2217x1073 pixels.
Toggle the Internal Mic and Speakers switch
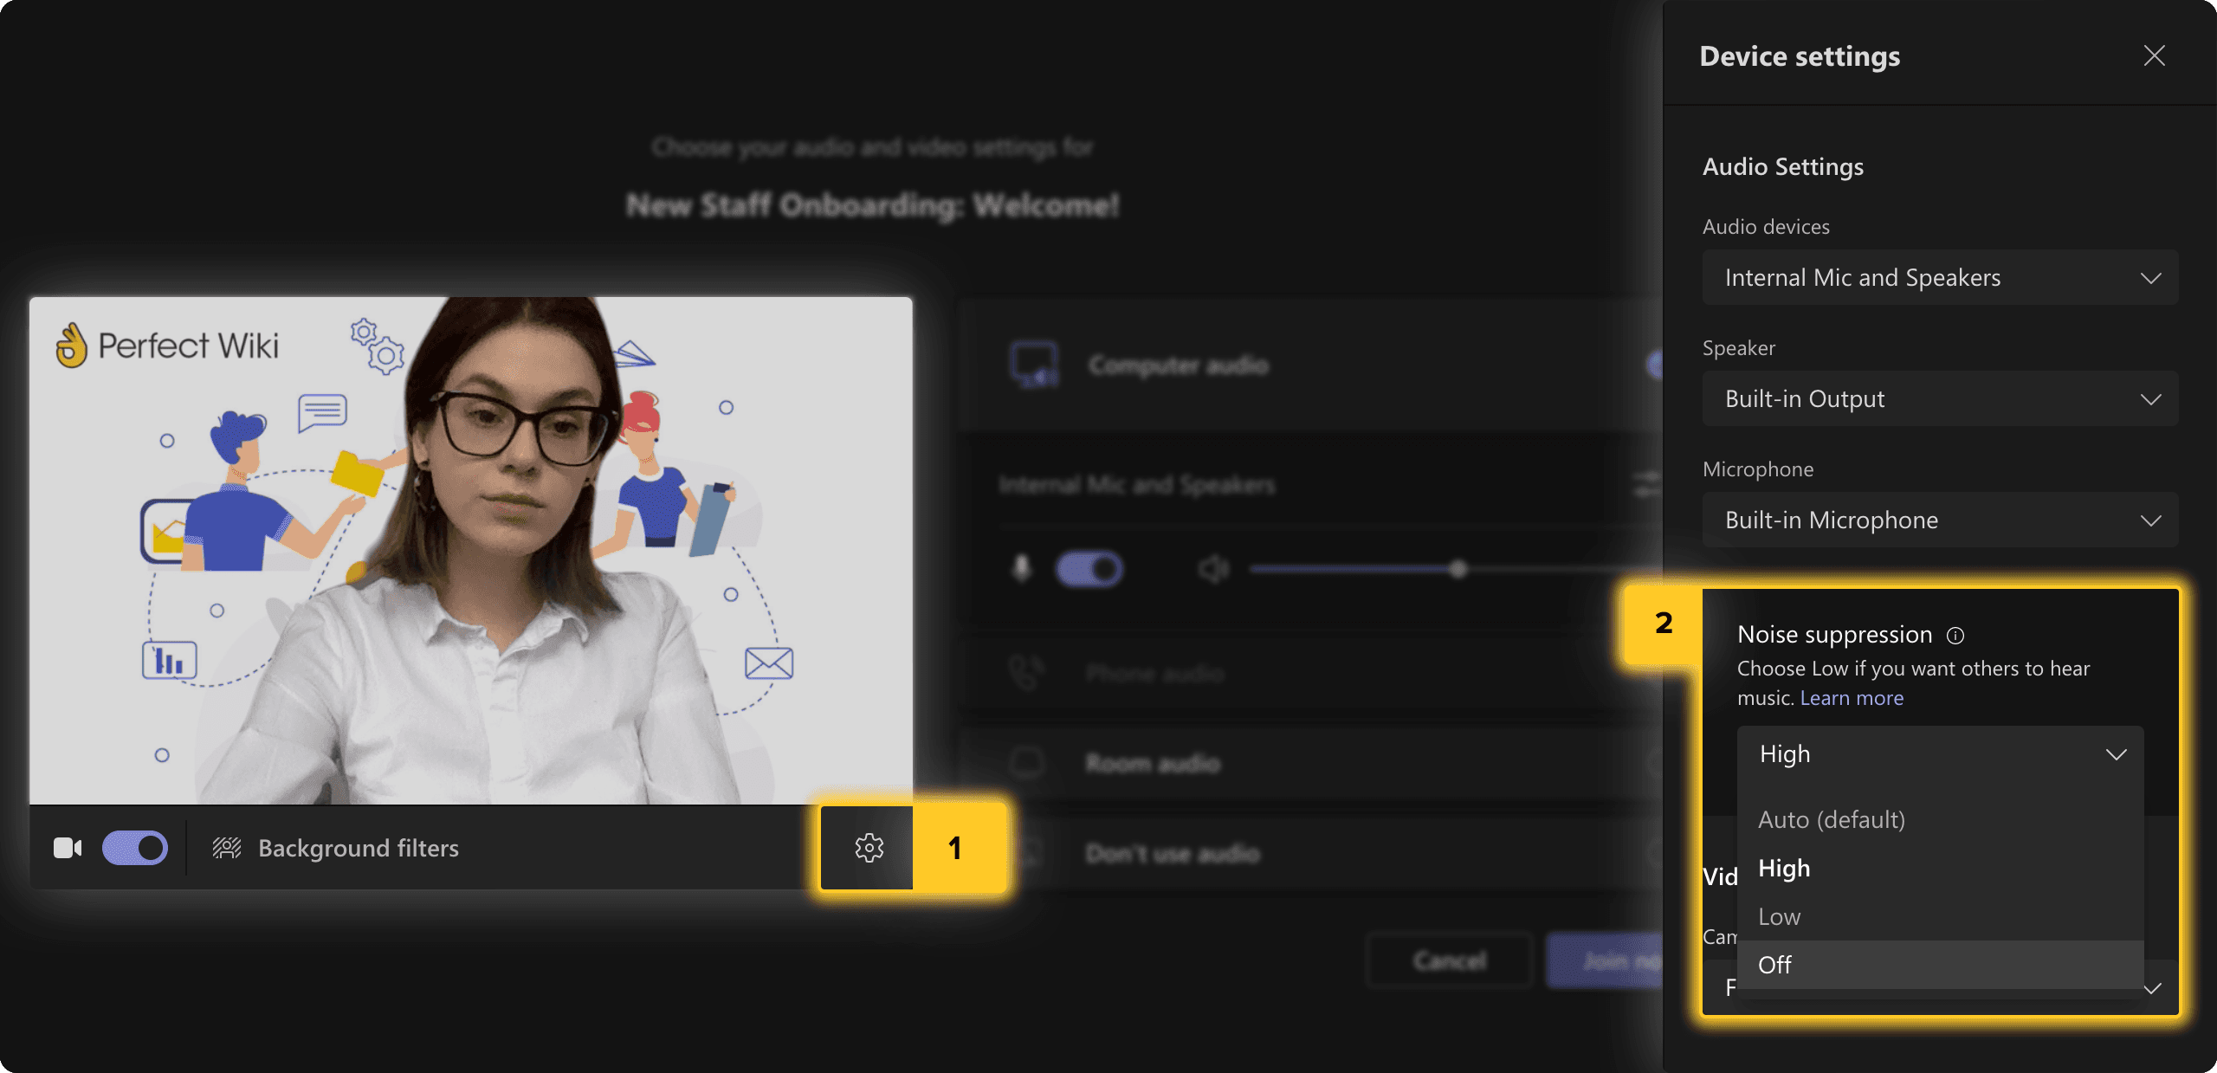1088,566
